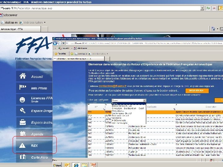Choose Météorologie in the category list

pos(129,120)
